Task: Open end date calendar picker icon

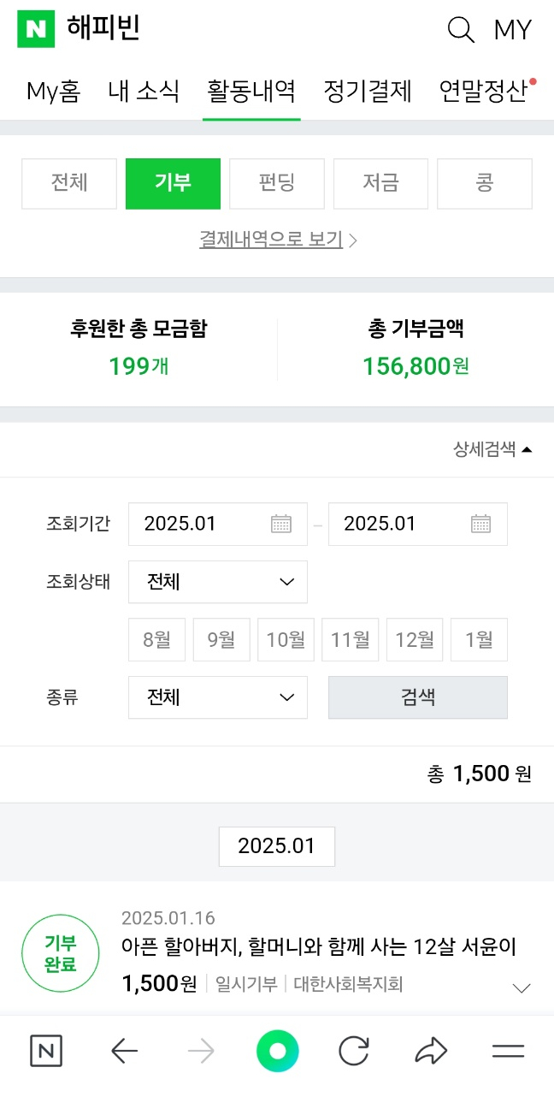Action: pyautogui.click(x=481, y=524)
